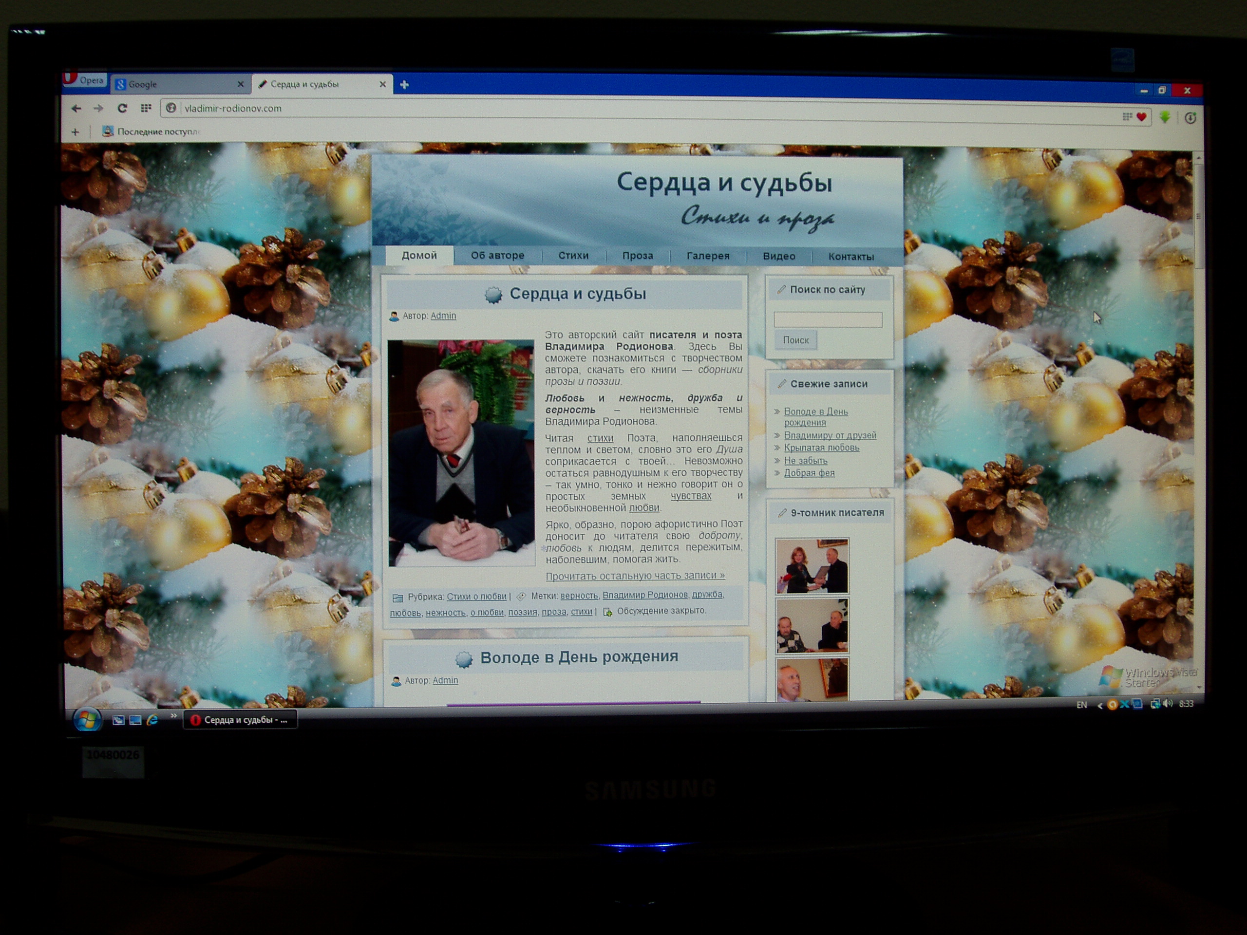Follow the чувствах link in post text
Screen dimensions: 1247x935
coord(691,496)
